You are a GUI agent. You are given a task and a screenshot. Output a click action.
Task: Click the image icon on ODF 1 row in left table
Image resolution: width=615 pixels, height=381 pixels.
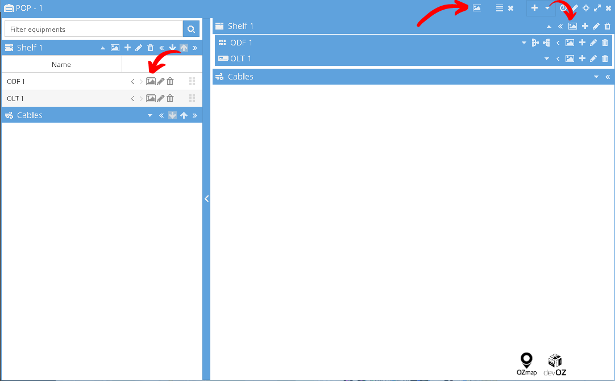tap(151, 81)
